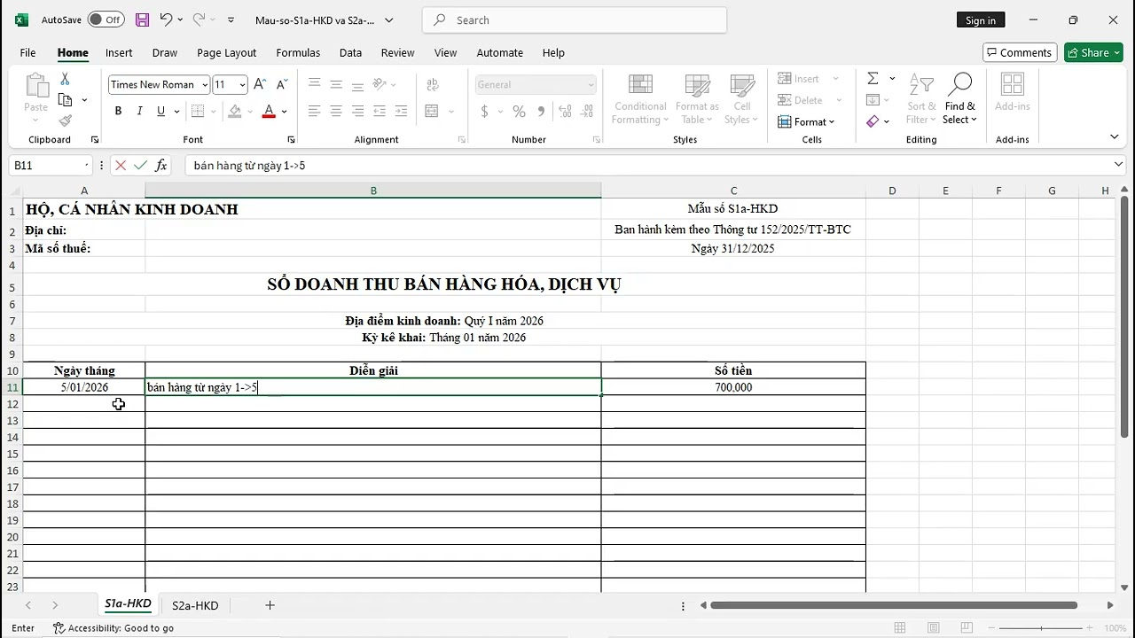Click the Align Left icon
Viewport: 1135px width, 638px height.
(x=315, y=111)
